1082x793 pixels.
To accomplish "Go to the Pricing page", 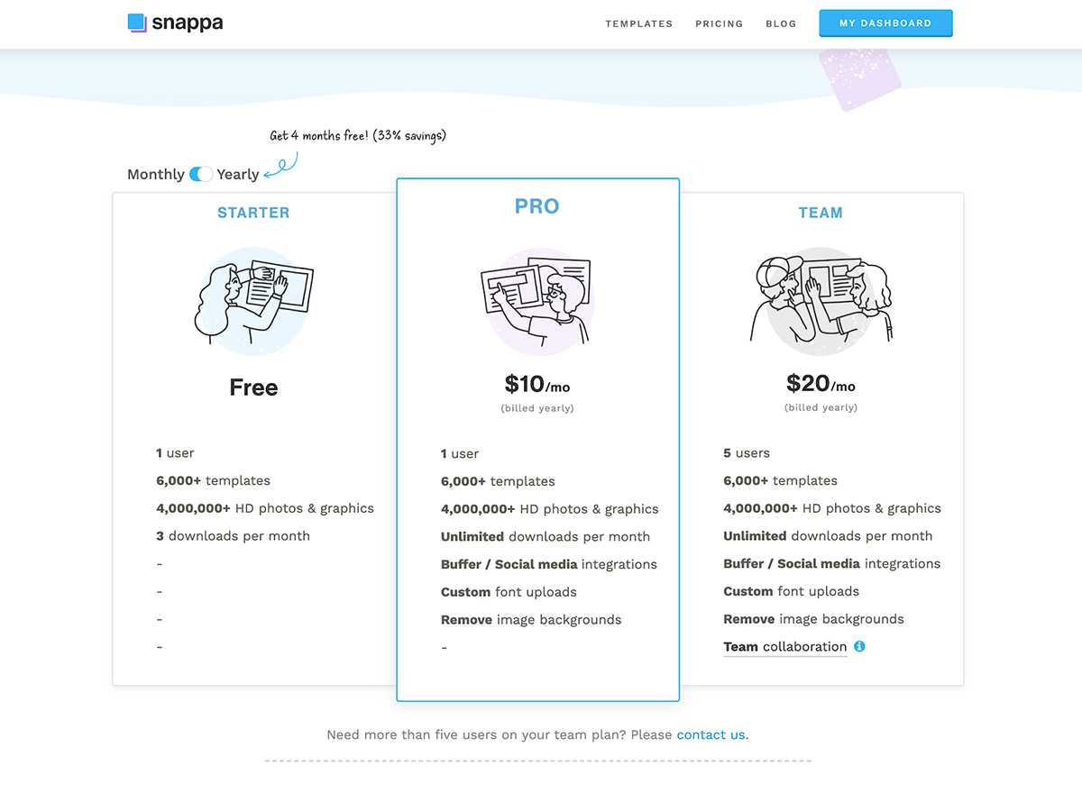I will 719,23.
